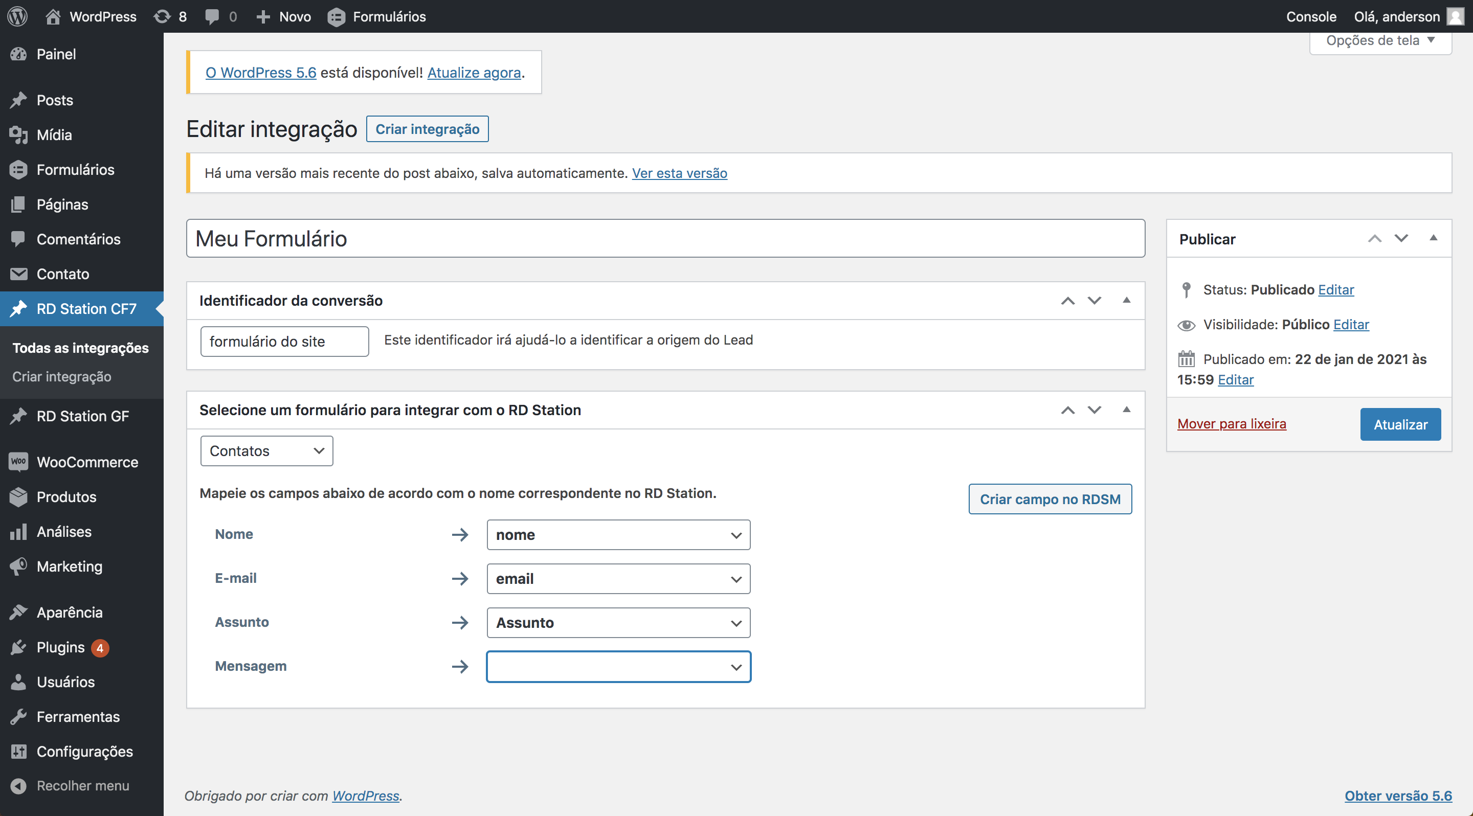
Task: Expand Opções de tela
Action: 1380,40
